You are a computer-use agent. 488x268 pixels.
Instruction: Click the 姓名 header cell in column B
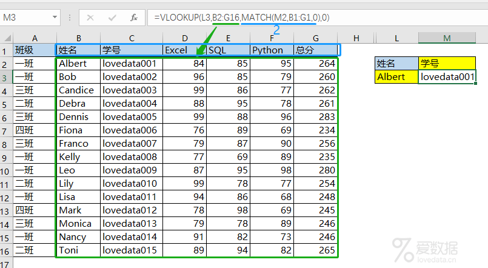coord(78,50)
